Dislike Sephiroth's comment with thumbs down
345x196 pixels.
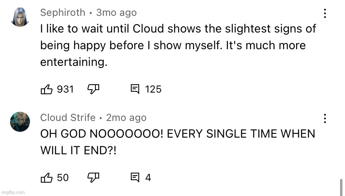click(x=93, y=89)
